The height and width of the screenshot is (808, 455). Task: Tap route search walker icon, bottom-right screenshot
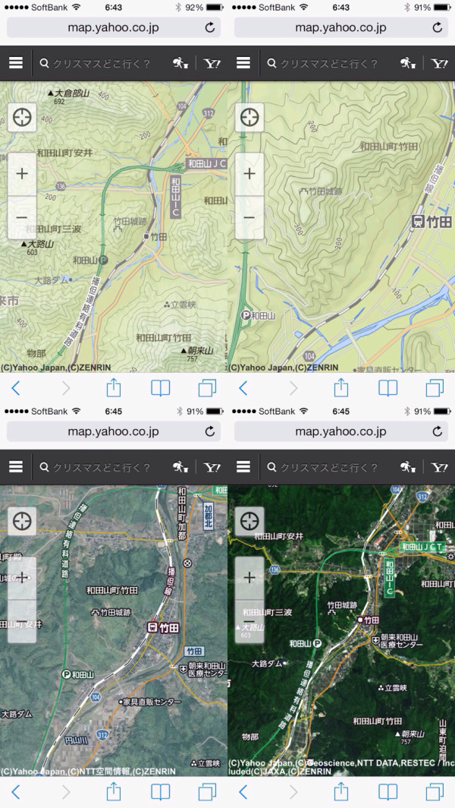click(408, 467)
